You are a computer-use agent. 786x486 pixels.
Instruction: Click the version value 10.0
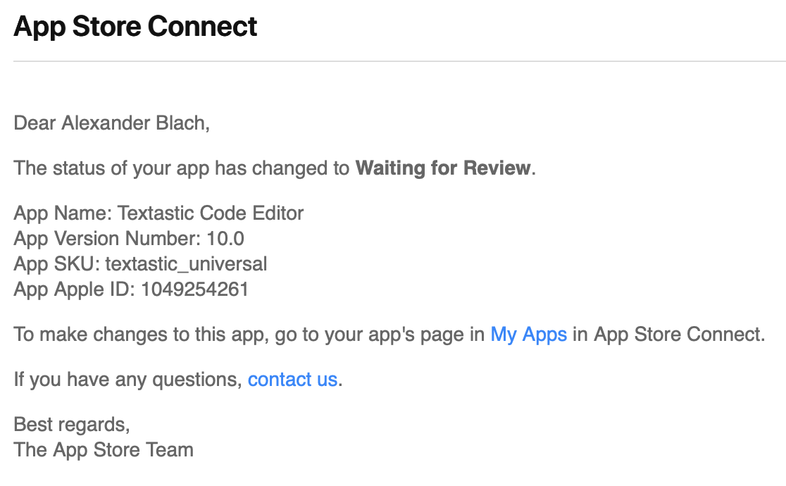coord(225,239)
